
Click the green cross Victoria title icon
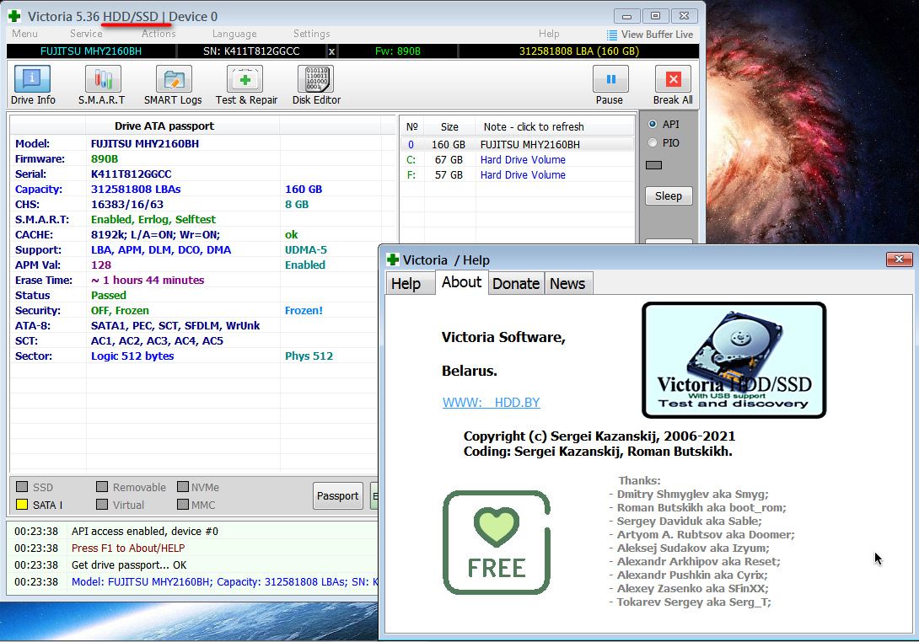(14, 16)
